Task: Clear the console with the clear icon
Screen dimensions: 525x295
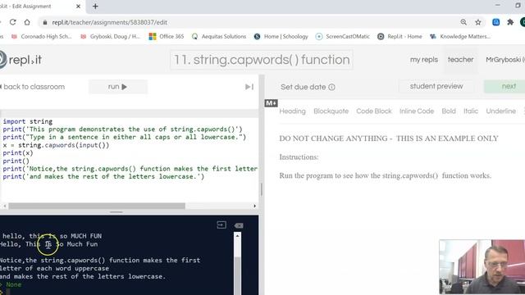Action: pos(239,225)
